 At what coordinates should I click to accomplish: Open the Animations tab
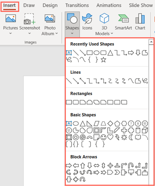tap(109, 5)
